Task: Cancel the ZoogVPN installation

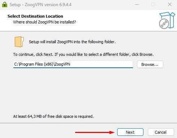Action: click(161, 132)
